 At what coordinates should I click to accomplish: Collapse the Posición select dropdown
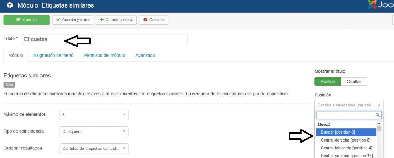click(x=349, y=105)
